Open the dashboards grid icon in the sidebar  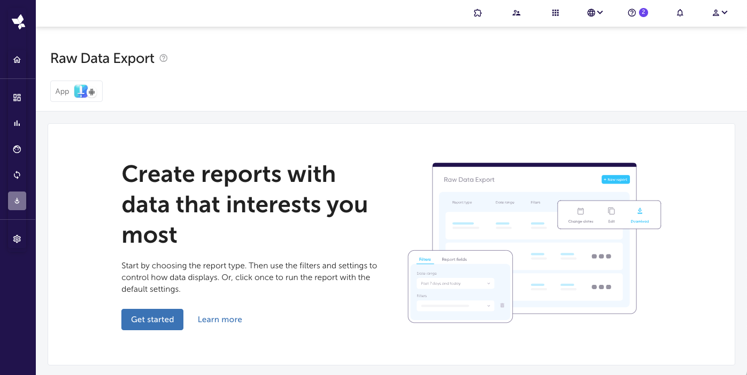(x=17, y=98)
